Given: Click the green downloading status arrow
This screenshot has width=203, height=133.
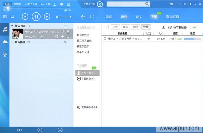Looking at the screenshot, I should tap(149, 39).
